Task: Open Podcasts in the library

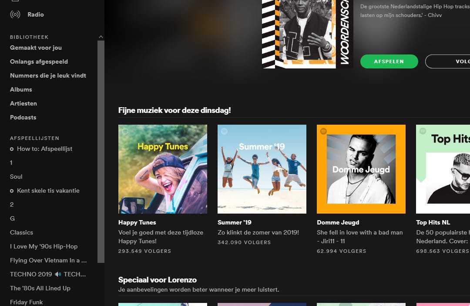Action: pos(23,117)
